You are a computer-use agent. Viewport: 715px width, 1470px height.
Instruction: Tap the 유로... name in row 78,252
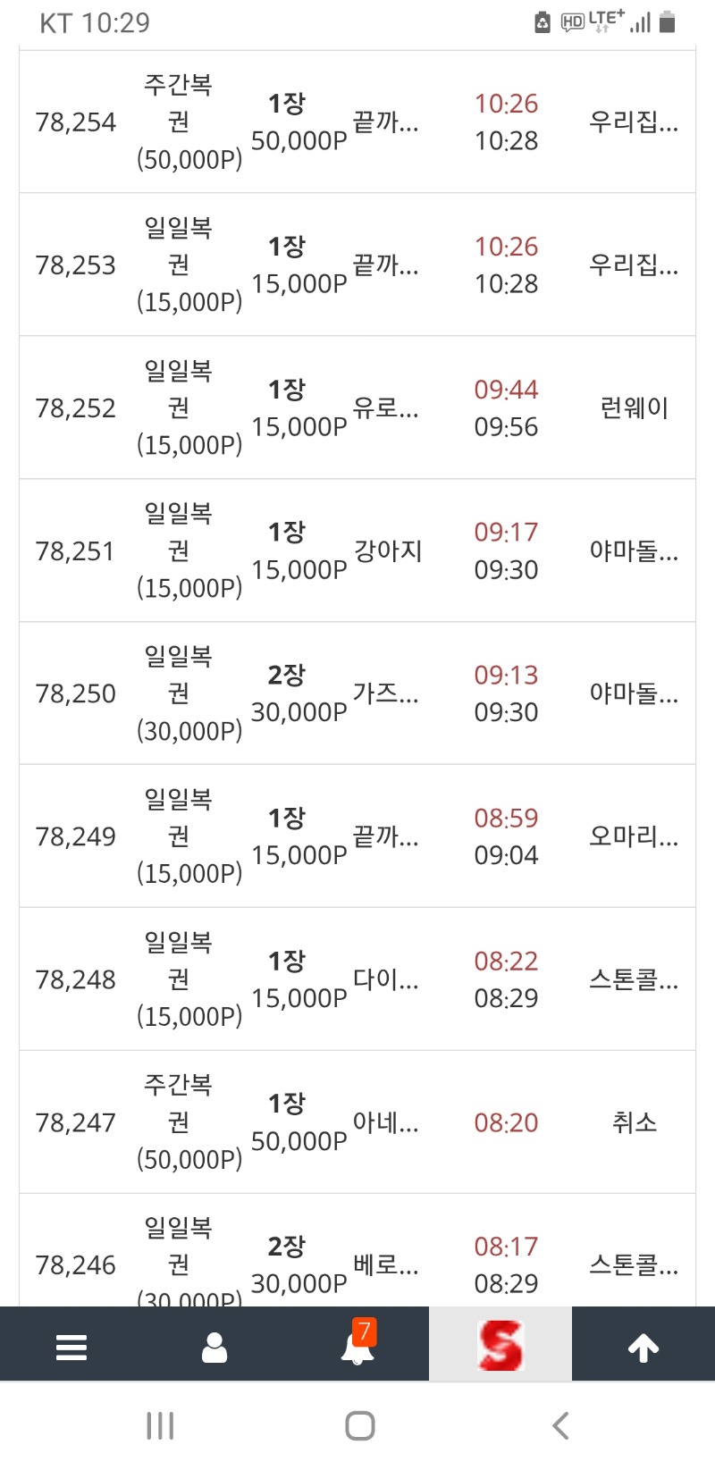pyautogui.click(x=386, y=408)
